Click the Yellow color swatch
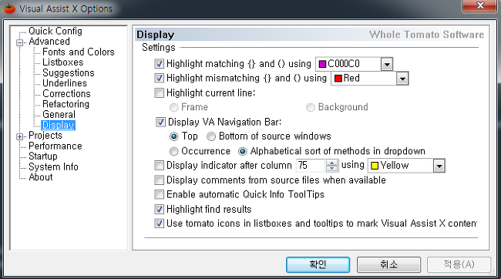 (375, 166)
